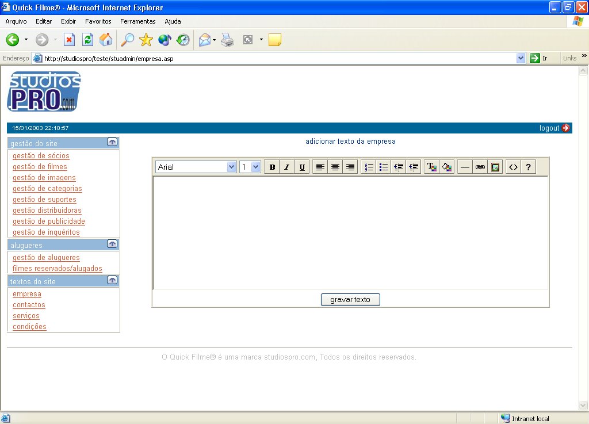The image size is (589, 424).
Task: Open the Ferramentas menu
Action: (x=137, y=21)
